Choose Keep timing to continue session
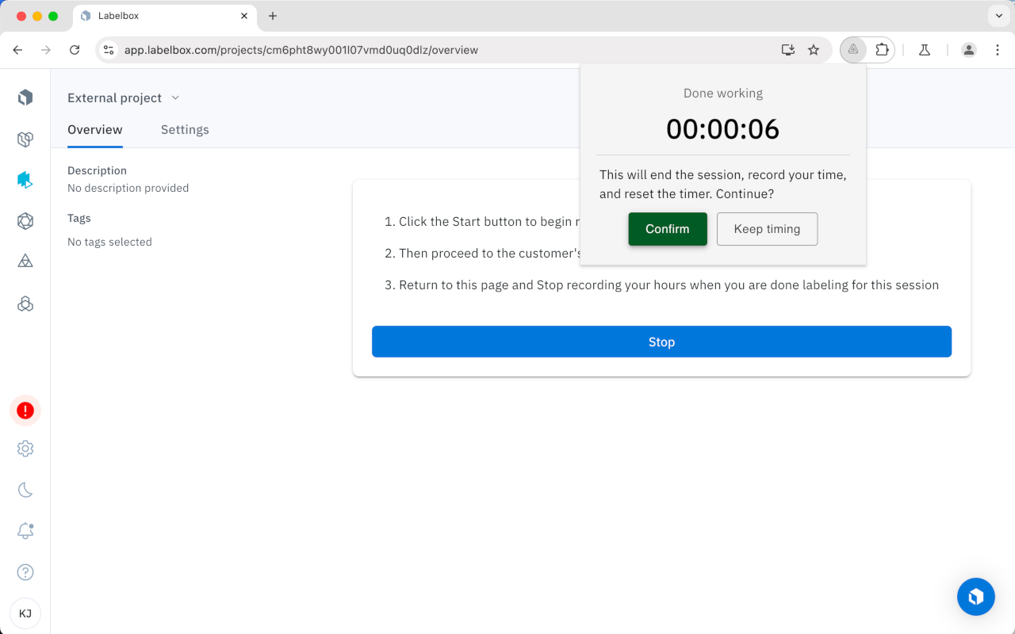The width and height of the screenshot is (1015, 634). [x=767, y=229]
